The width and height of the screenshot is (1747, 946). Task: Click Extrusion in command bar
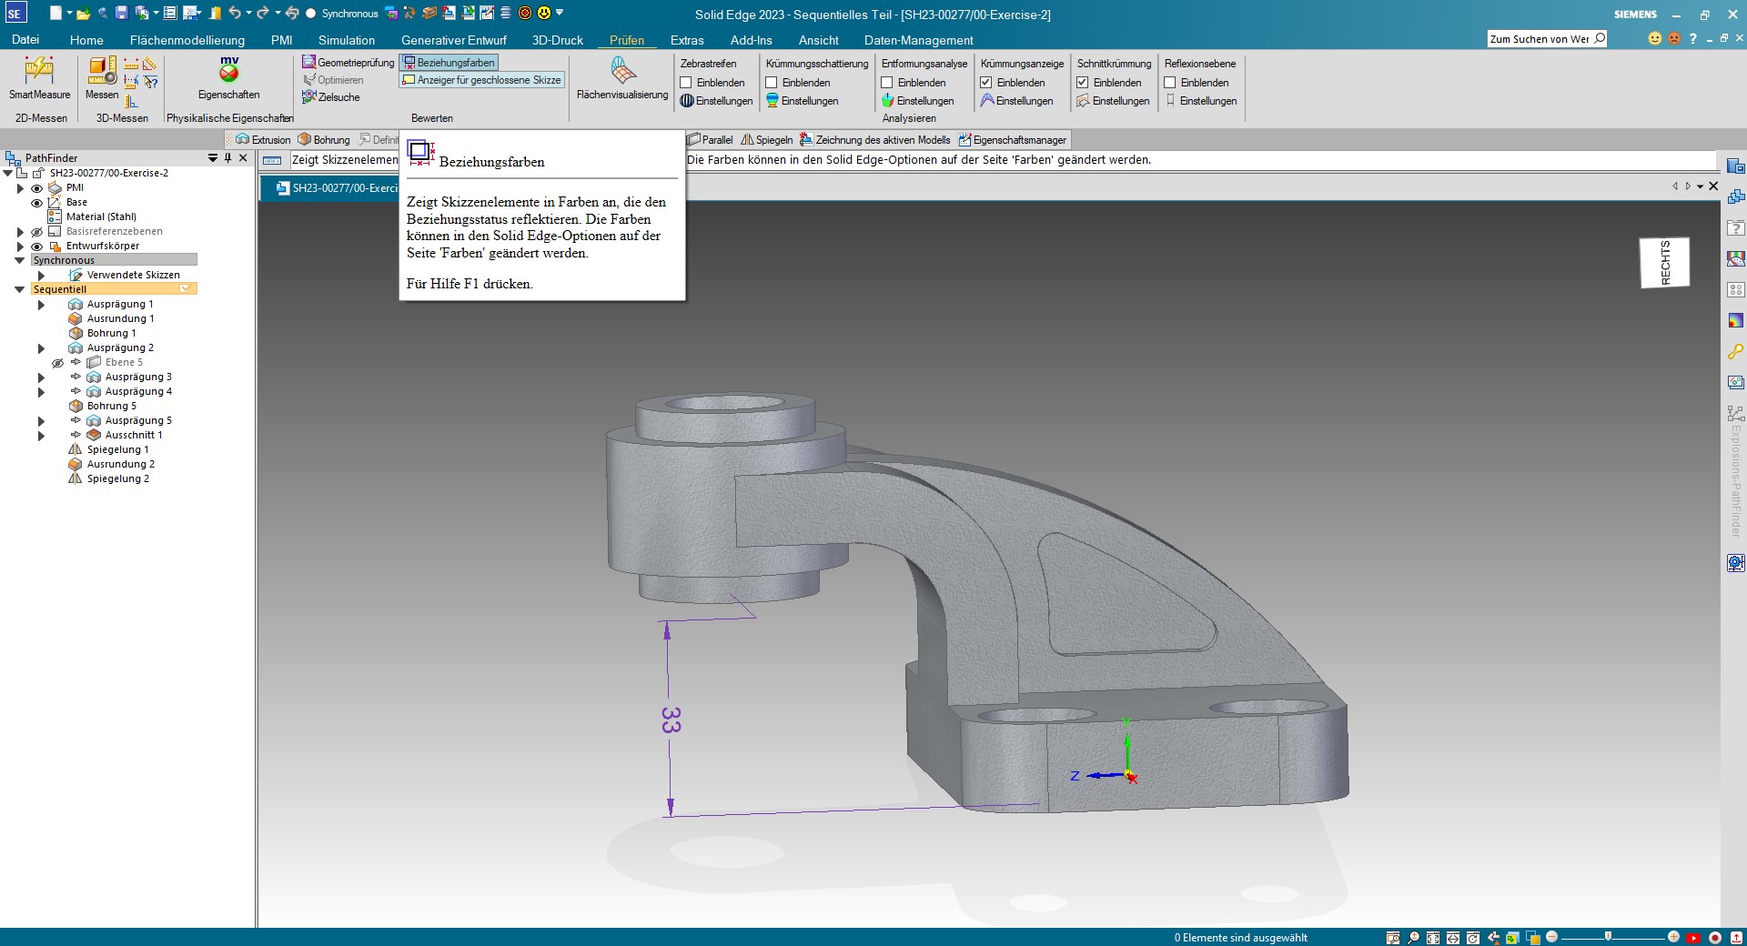[x=263, y=139]
